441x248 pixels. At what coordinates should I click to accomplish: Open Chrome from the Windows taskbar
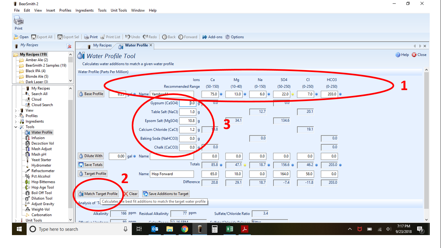(185, 229)
